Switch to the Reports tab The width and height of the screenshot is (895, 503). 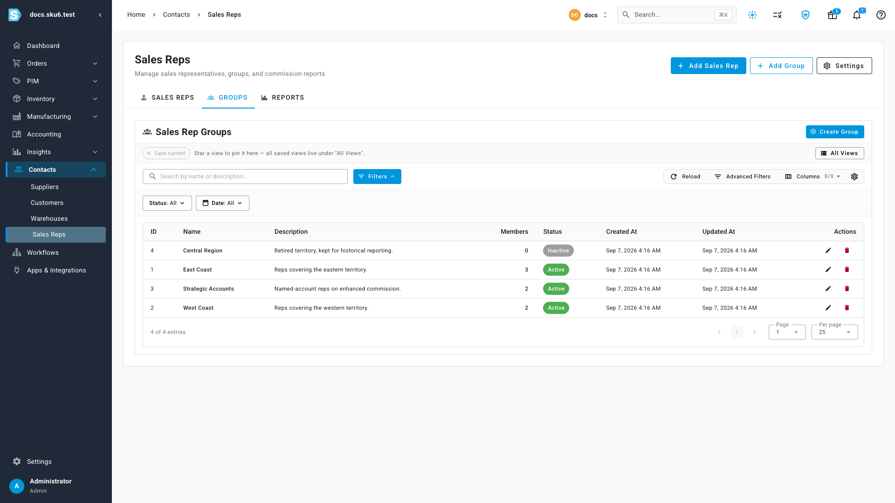[x=282, y=97]
